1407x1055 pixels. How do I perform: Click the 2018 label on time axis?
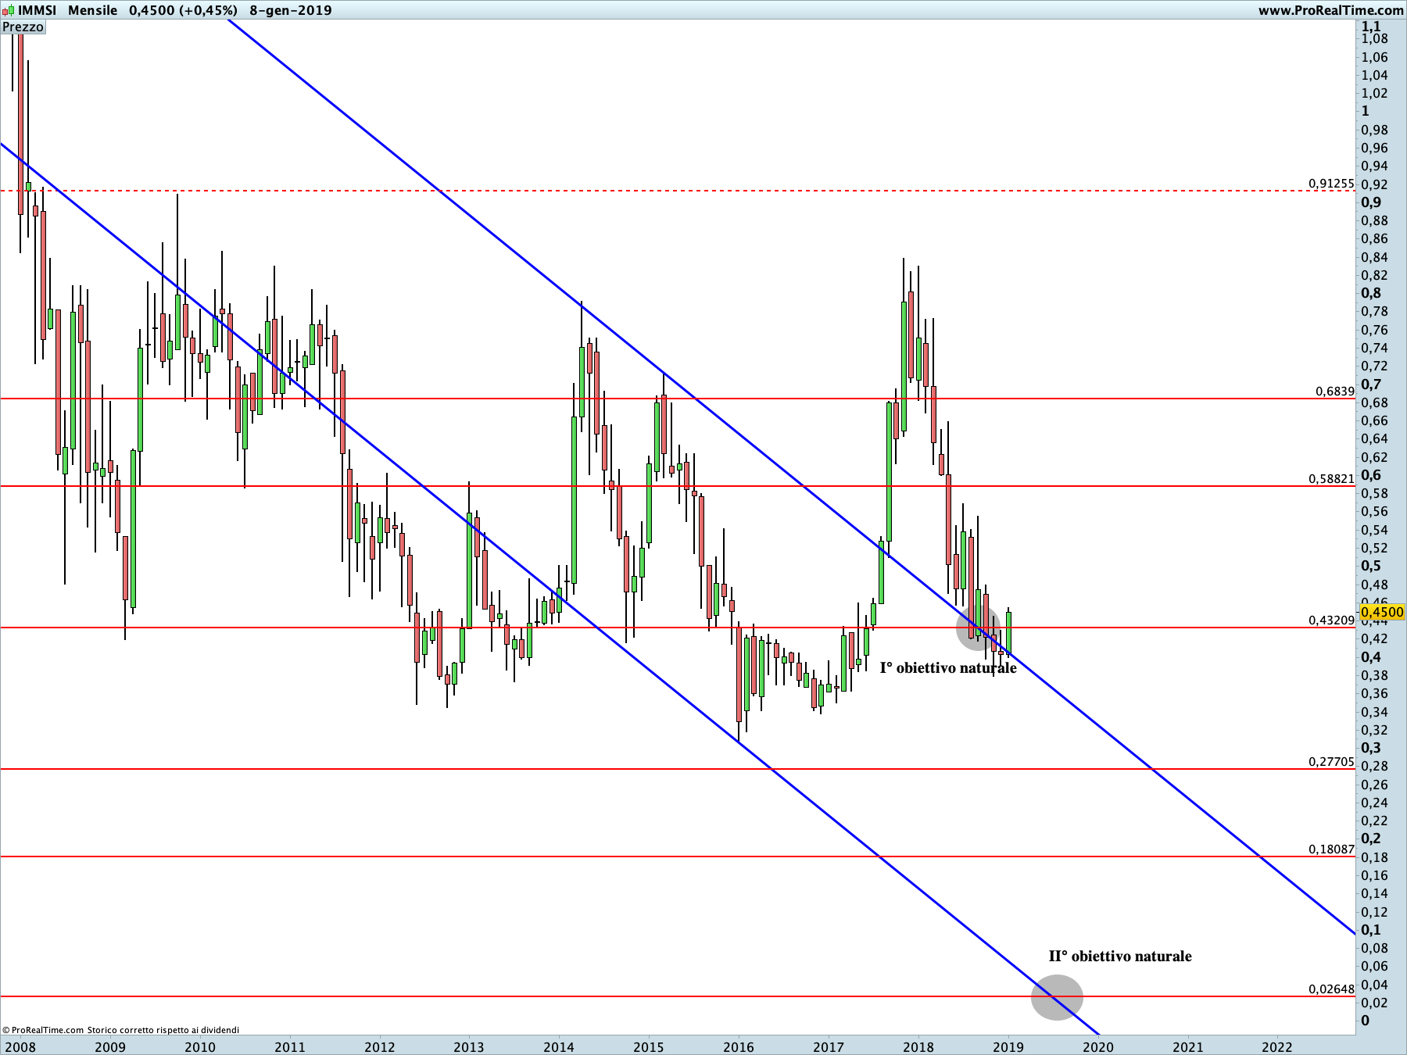tap(918, 1047)
